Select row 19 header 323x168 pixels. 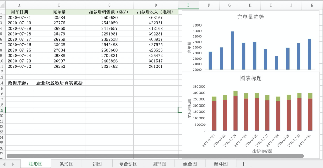click(2, 110)
